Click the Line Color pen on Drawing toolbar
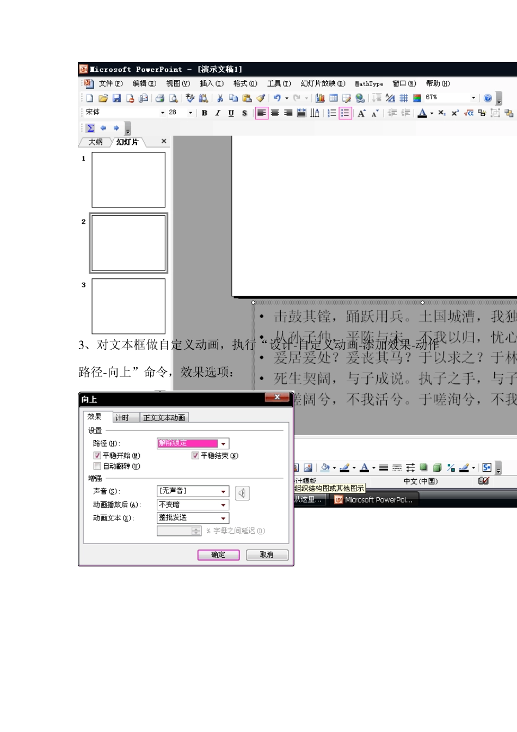 [x=344, y=468]
